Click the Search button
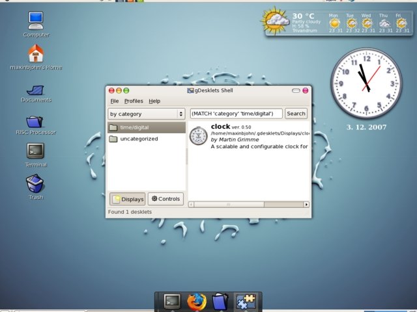This screenshot has width=417, height=312. 296,114
